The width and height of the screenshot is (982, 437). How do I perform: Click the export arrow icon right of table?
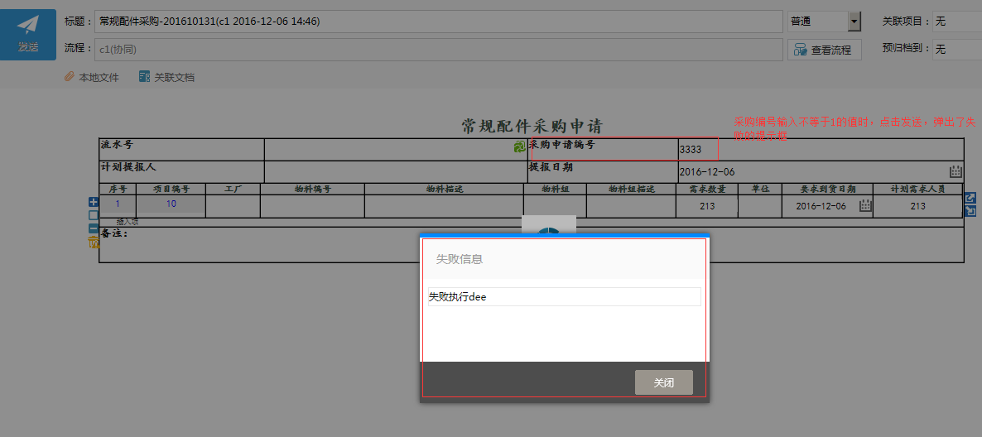point(970,198)
